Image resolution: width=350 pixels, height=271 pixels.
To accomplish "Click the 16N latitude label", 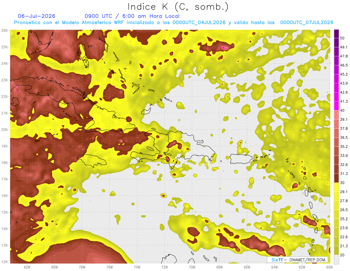I will [4, 196].
